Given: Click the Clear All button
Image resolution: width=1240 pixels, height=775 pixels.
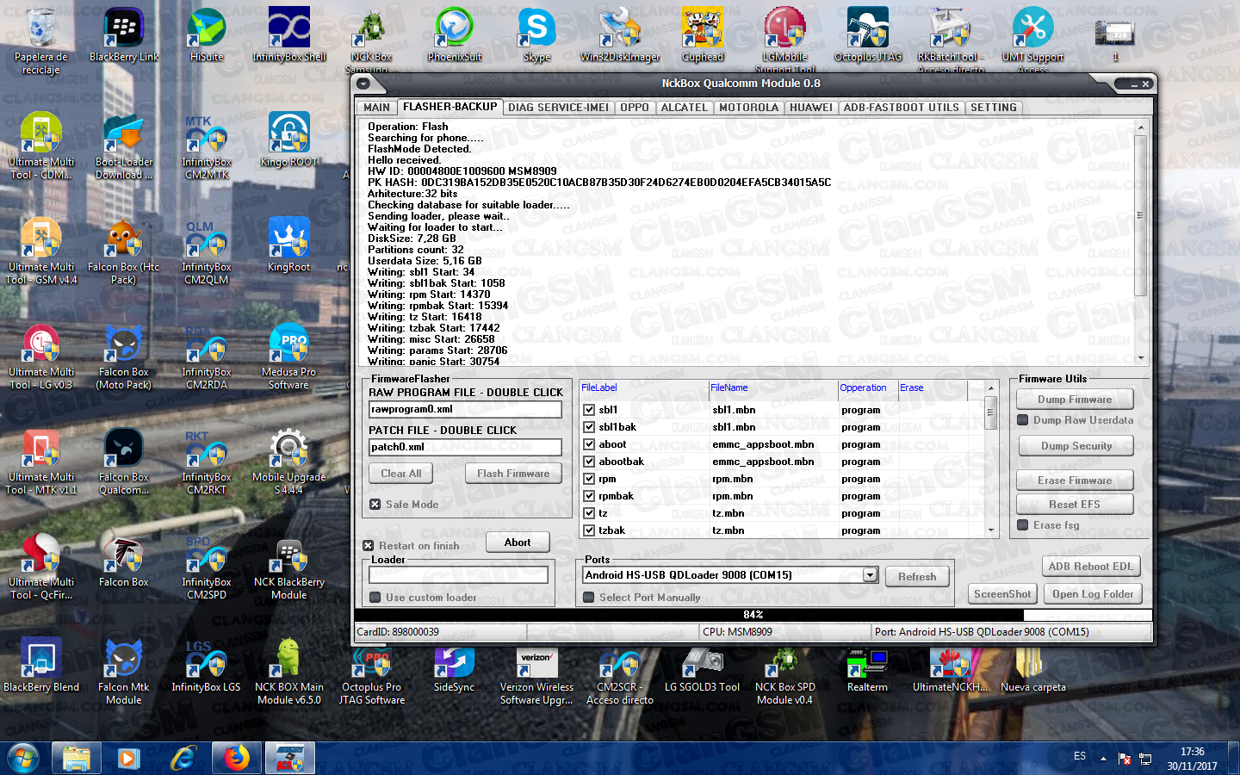Looking at the screenshot, I should pyautogui.click(x=401, y=474).
